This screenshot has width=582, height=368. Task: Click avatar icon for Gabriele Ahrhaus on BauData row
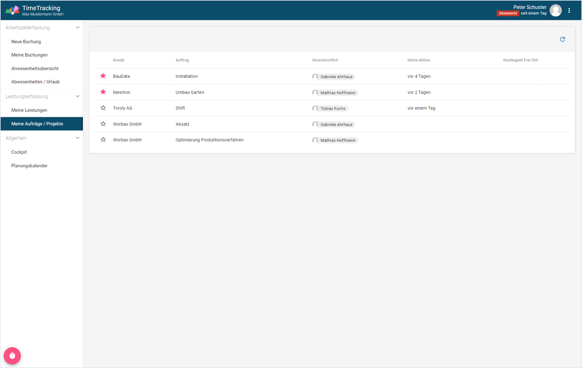point(315,77)
